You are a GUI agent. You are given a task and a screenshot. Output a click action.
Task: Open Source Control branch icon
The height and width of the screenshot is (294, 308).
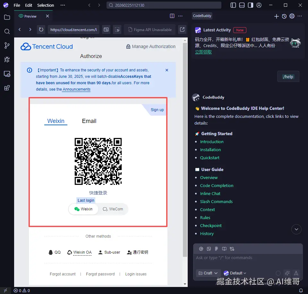click(7, 45)
